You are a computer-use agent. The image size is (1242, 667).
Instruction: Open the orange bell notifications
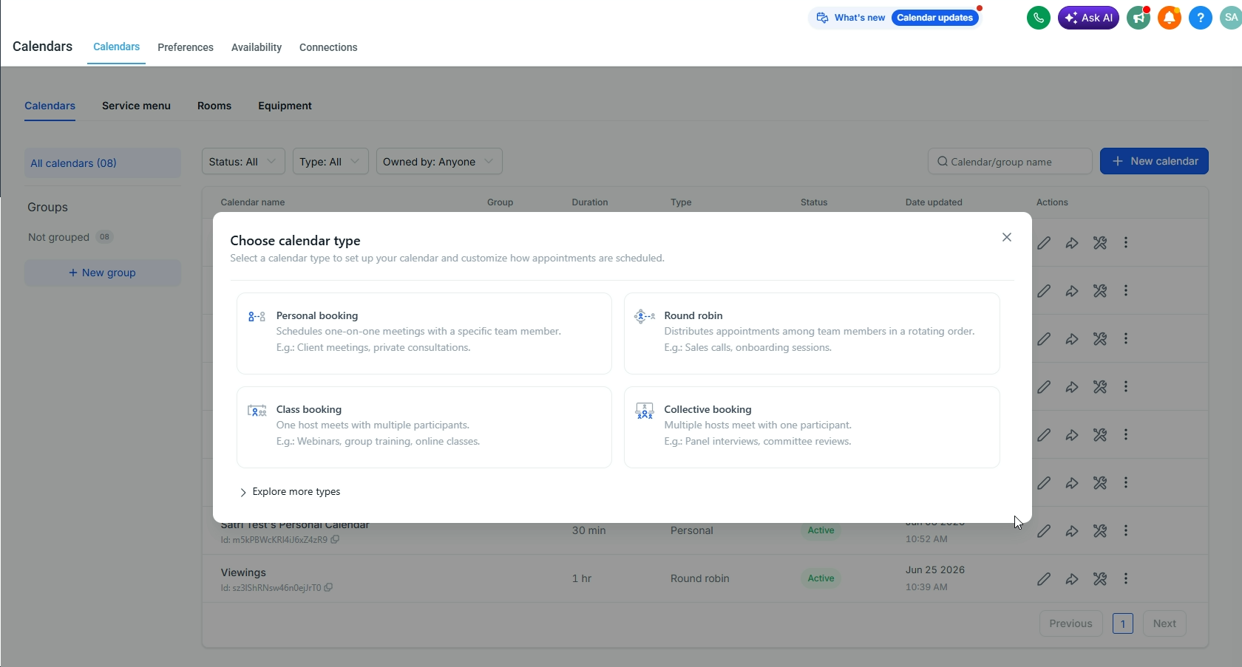[x=1170, y=18]
